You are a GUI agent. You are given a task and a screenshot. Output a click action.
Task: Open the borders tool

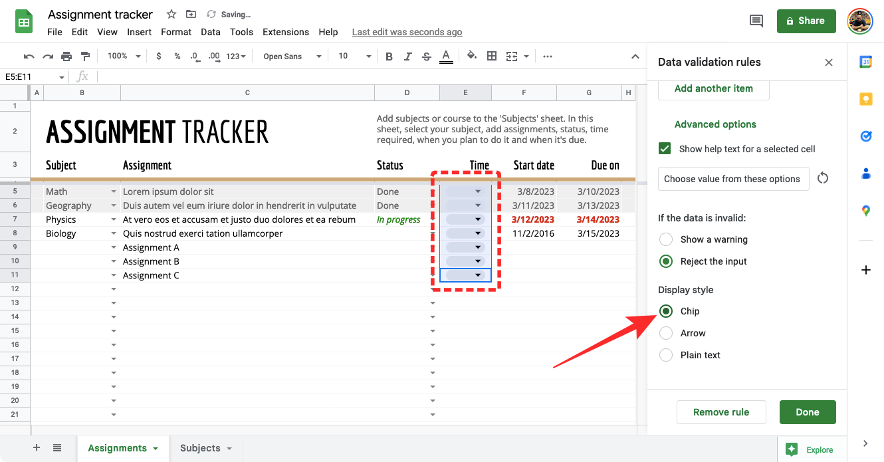click(492, 57)
